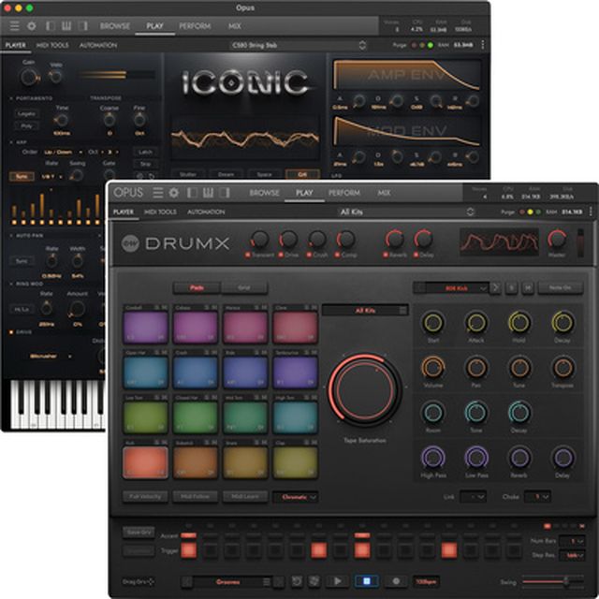Open Step Res dropdown

(572, 555)
